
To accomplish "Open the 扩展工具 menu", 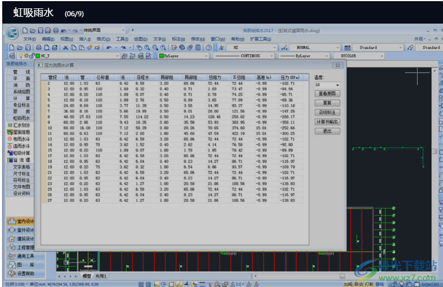I will [x=261, y=39].
